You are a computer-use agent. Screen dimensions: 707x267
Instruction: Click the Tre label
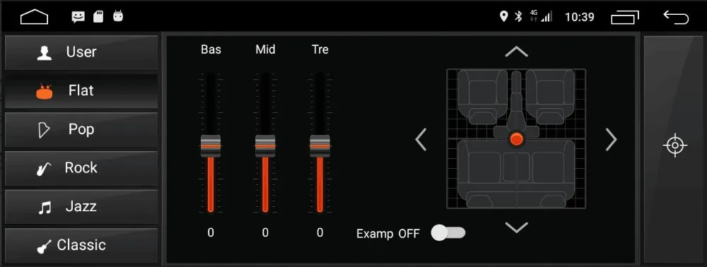pyautogui.click(x=320, y=49)
